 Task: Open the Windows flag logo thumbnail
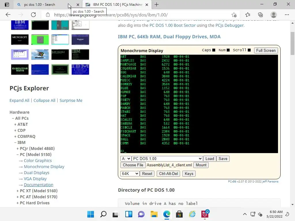[x=40, y=54]
